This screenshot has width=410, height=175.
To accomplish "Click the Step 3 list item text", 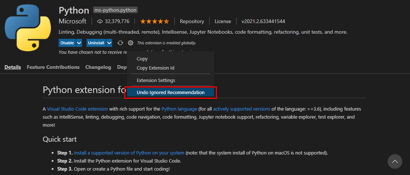I will [x=114, y=169].
